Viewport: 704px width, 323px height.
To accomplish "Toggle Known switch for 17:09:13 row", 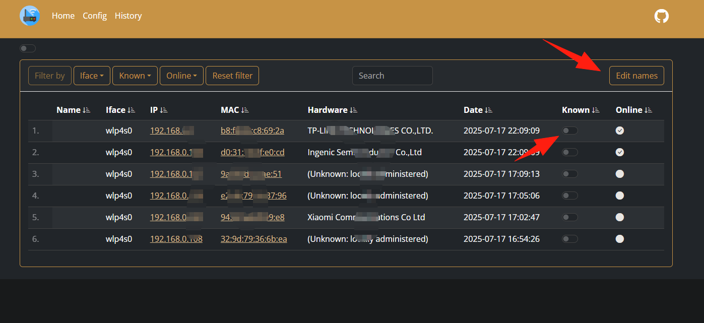I will [x=570, y=174].
